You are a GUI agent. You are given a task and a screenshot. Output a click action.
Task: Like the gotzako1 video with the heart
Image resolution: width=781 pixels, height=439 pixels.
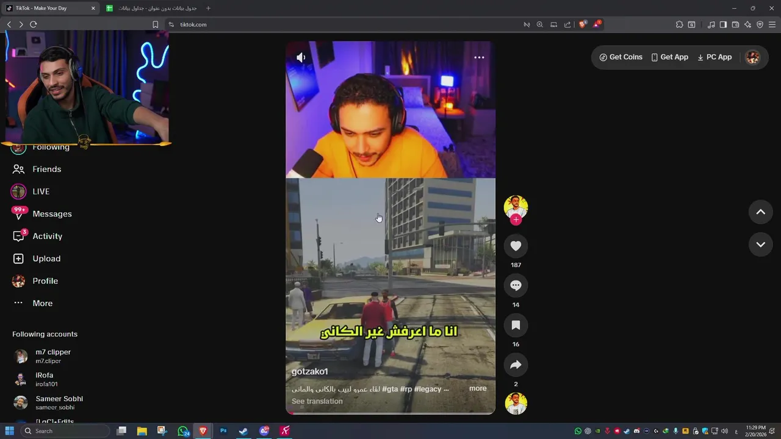point(516,246)
